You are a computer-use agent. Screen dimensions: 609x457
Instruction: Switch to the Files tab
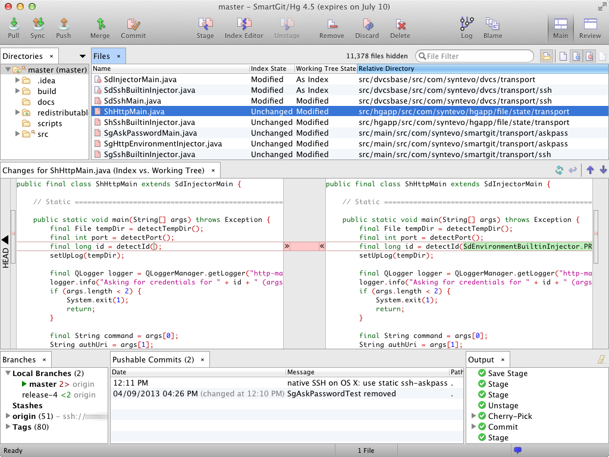101,55
